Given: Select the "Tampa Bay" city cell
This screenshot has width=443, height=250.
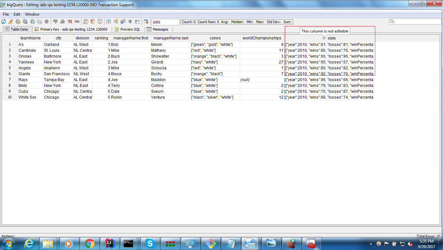Looking at the screenshot, I should [58, 79].
